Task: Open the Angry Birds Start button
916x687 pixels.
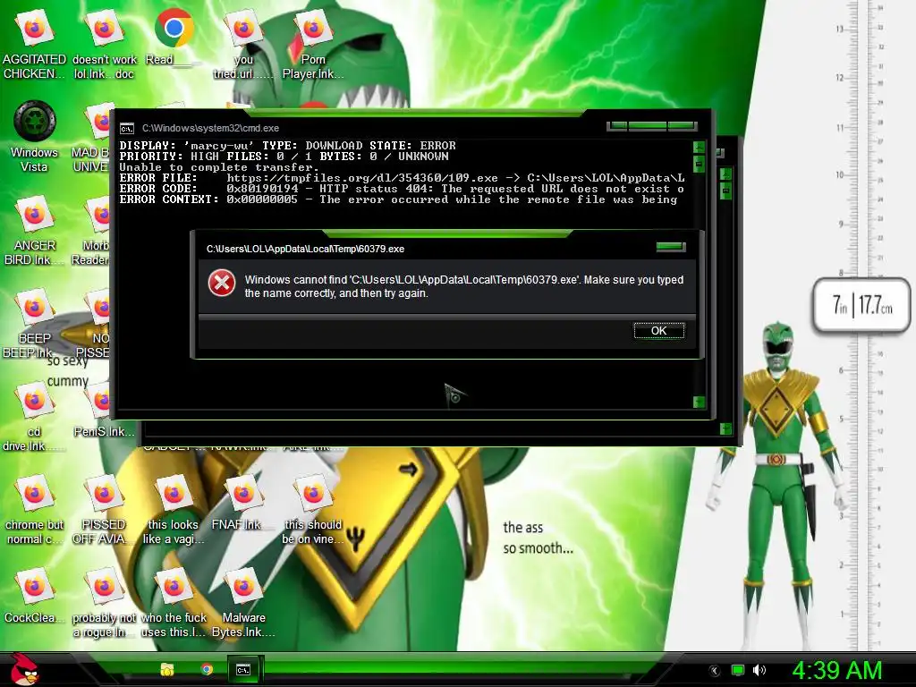Action: coord(23,669)
